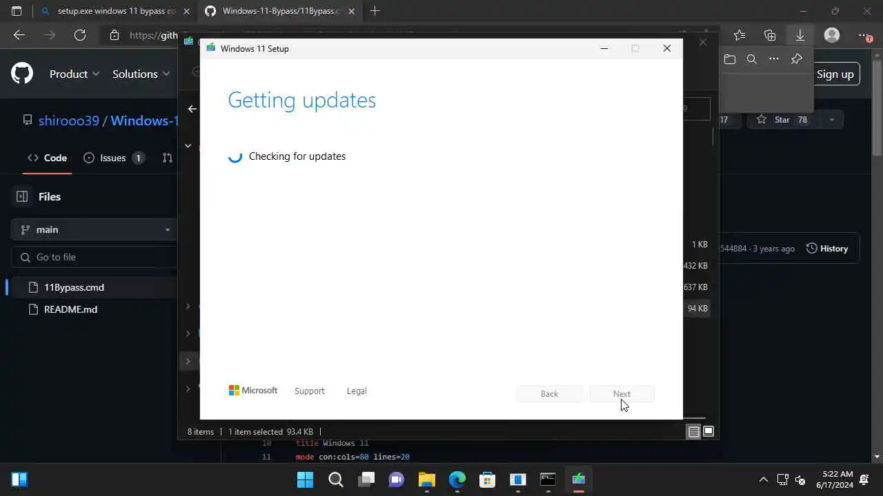Show hidden system tray icons
The width and height of the screenshot is (883, 496).
[763, 479]
